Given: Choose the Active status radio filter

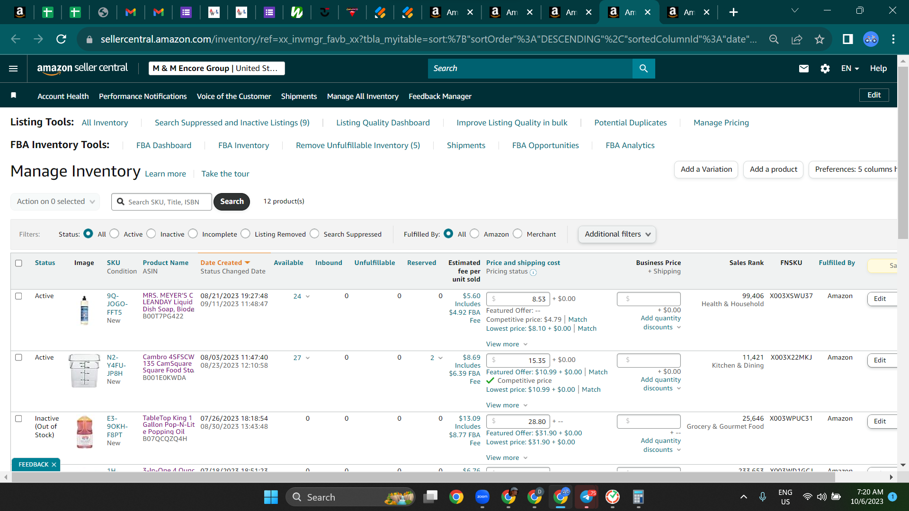Looking at the screenshot, I should click(x=114, y=234).
